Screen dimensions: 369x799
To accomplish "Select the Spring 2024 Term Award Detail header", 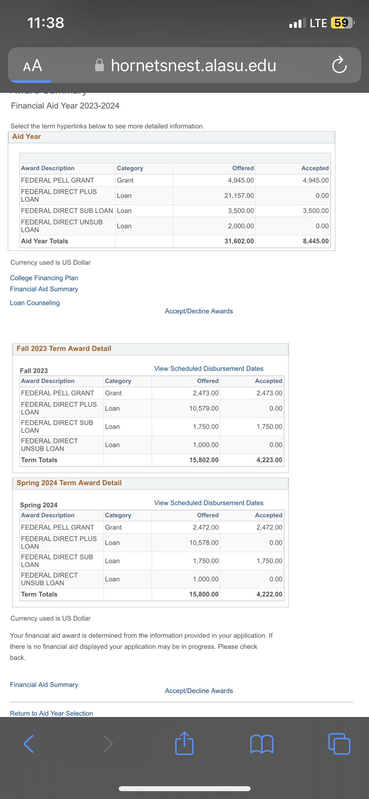I will pos(151,483).
